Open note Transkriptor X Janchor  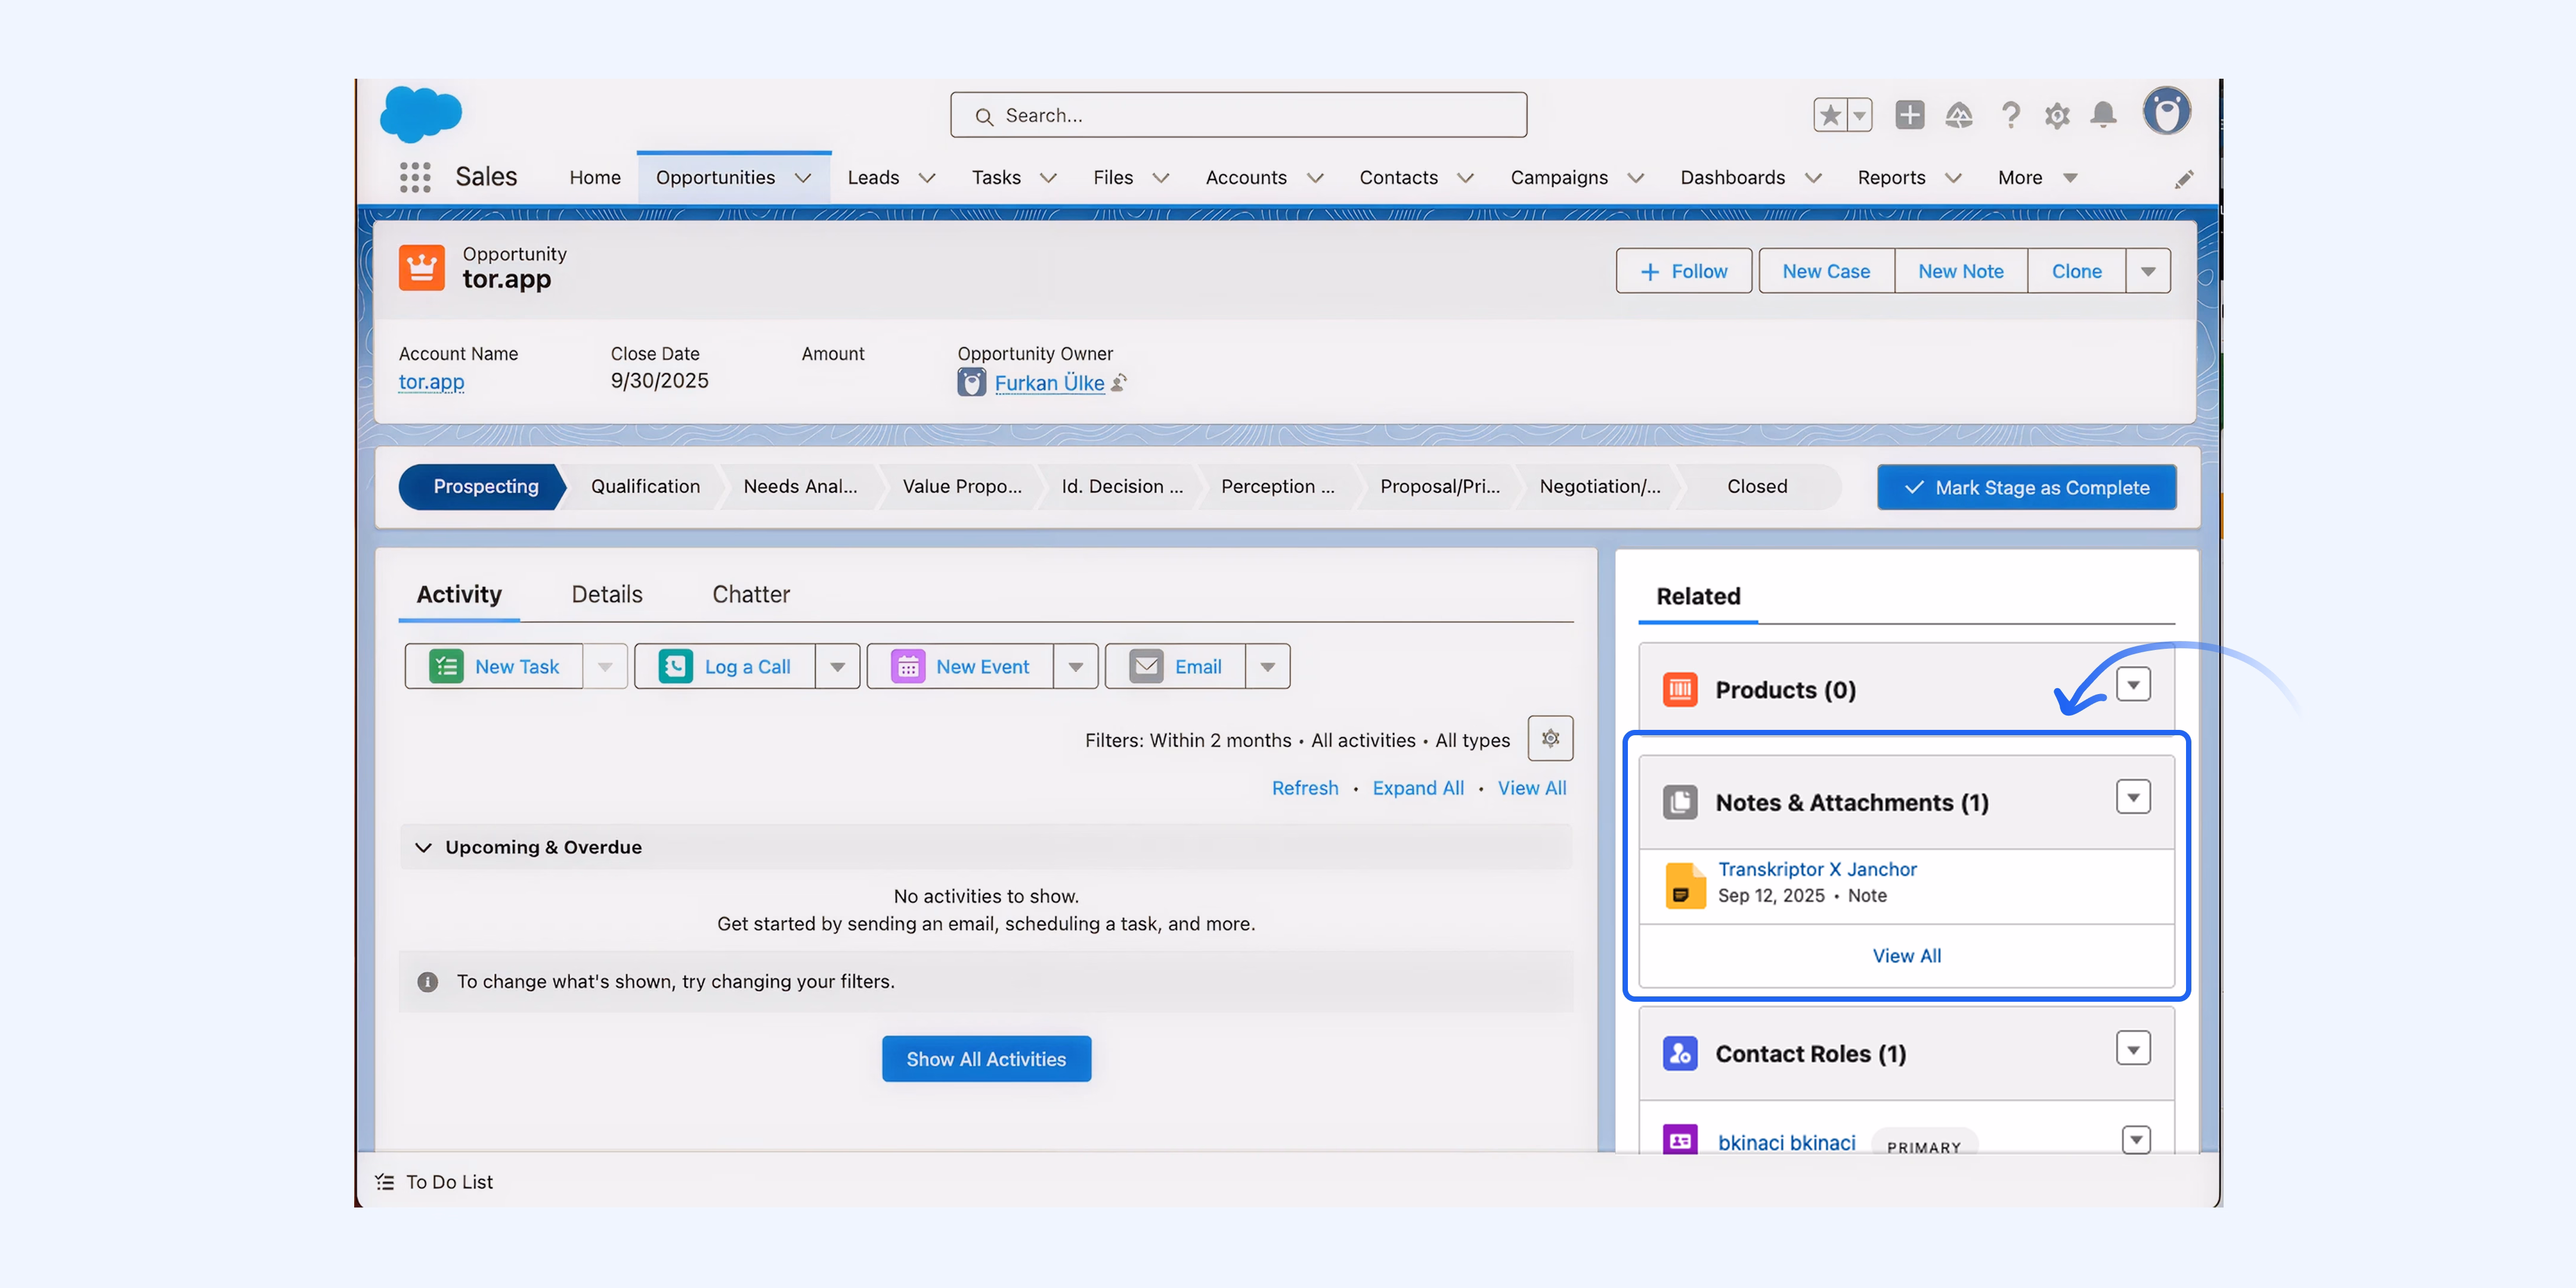click(x=1817, y=869)
